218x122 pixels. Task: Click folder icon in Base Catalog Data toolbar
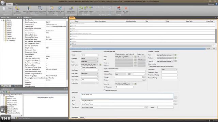9,92
